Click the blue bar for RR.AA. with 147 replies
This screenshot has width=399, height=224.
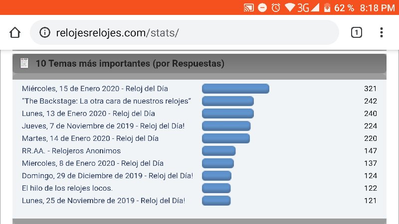219,151
